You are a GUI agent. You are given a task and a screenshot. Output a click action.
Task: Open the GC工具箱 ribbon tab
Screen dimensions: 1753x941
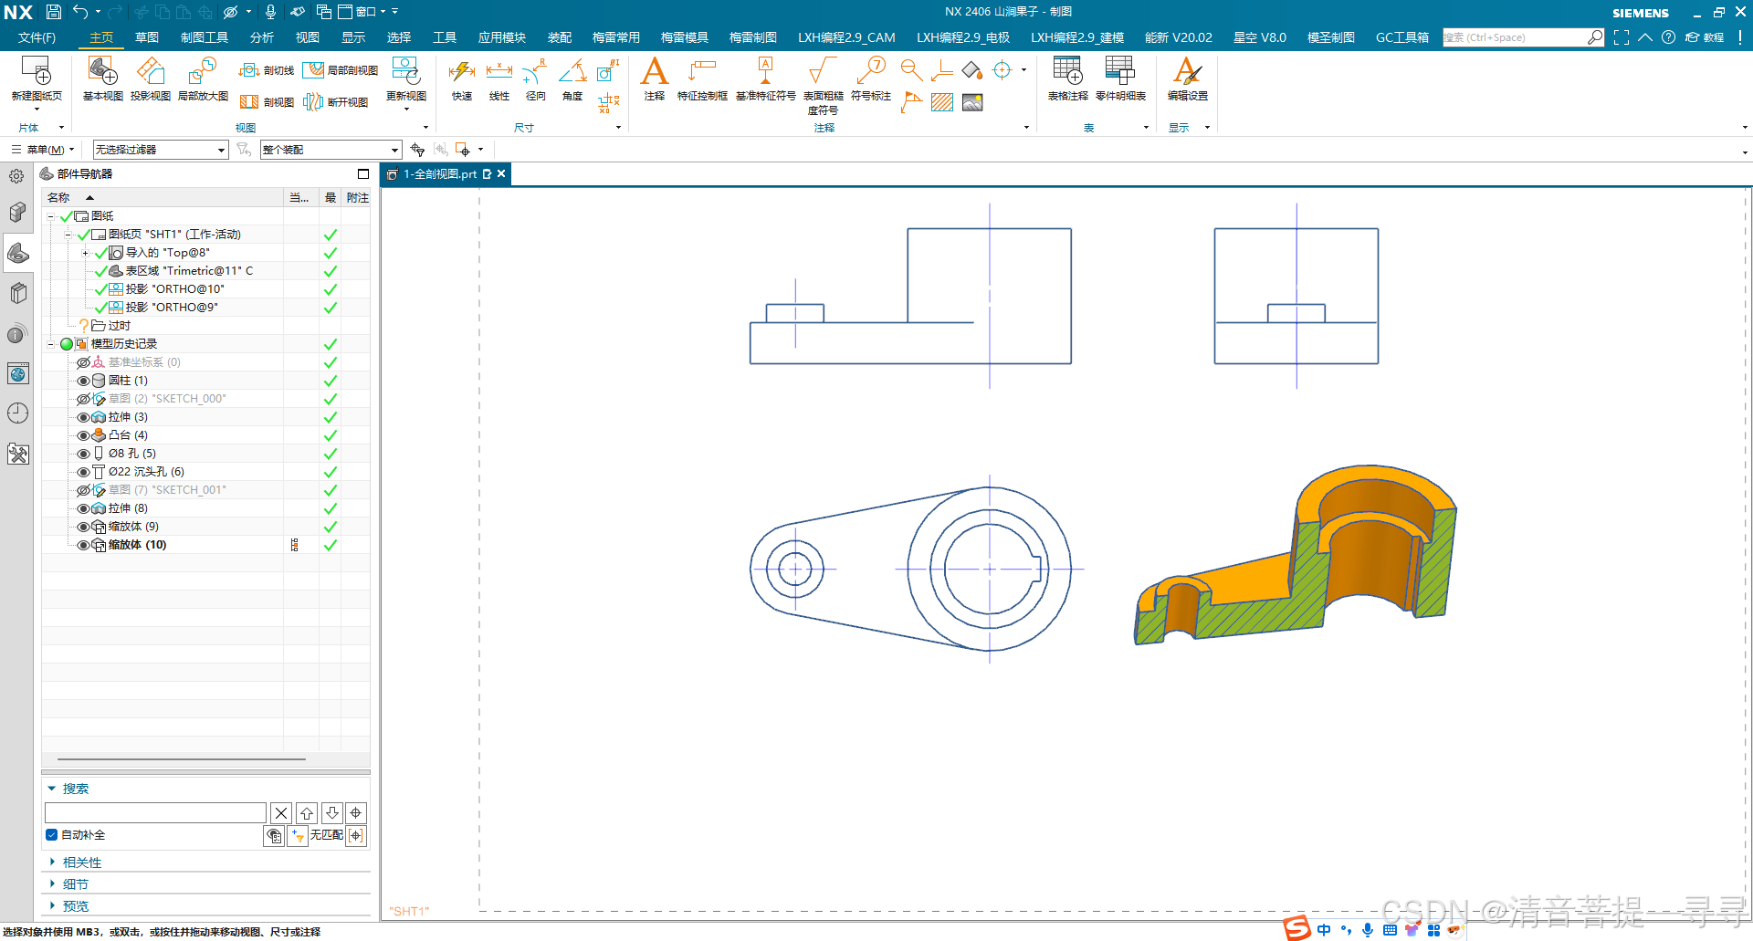click(x=1402, y=37)
